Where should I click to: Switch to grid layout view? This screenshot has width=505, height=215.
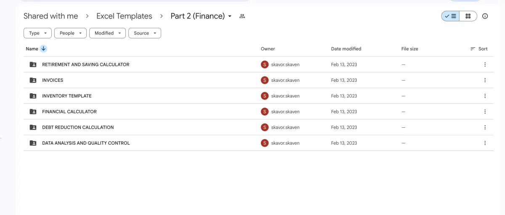pos(468,16)
